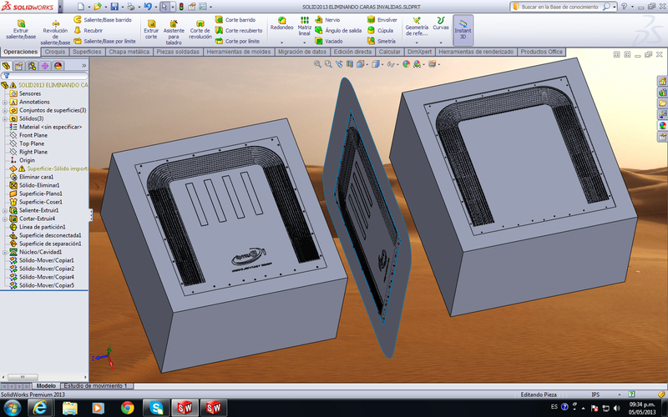Viewport: 668px width, 417px height.
Task: Switch to the Estudio de movimiento 1 tab
Action: pos(95,386)
